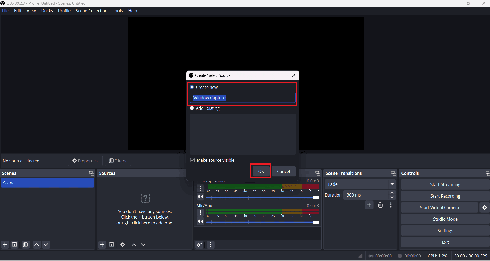Screen dimensions: 490x261
Task: Select Scene in the Scenes list
Action: [x=47, y=183]
